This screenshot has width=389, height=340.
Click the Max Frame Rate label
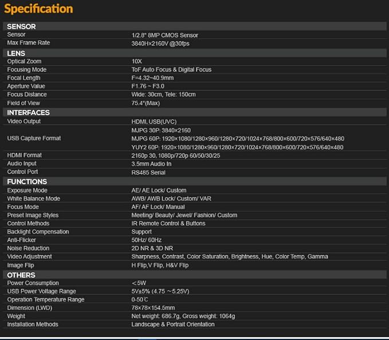tap(29, 43)
